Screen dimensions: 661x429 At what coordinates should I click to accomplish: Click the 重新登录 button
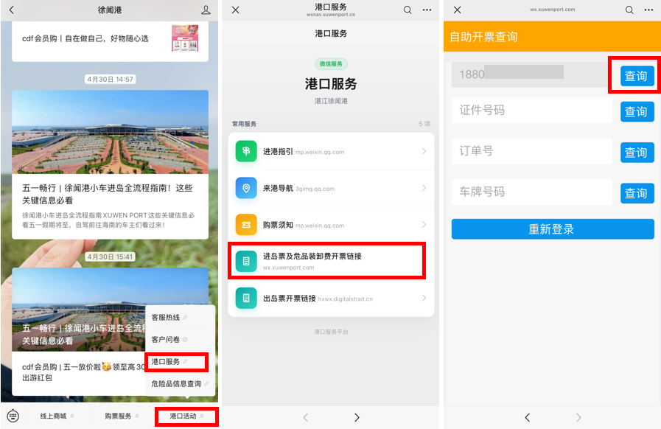coord(553,229)
